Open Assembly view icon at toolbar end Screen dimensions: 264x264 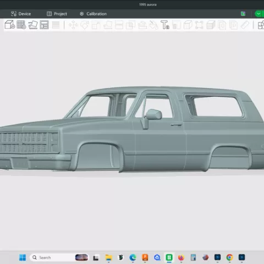(x=261, y=25)
